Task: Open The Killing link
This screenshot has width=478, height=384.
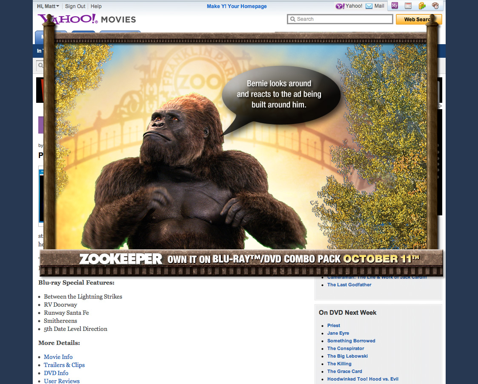Action: click(339, 363)
